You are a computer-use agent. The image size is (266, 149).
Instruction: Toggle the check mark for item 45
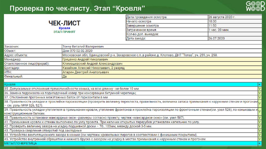[x=260, y=139]
